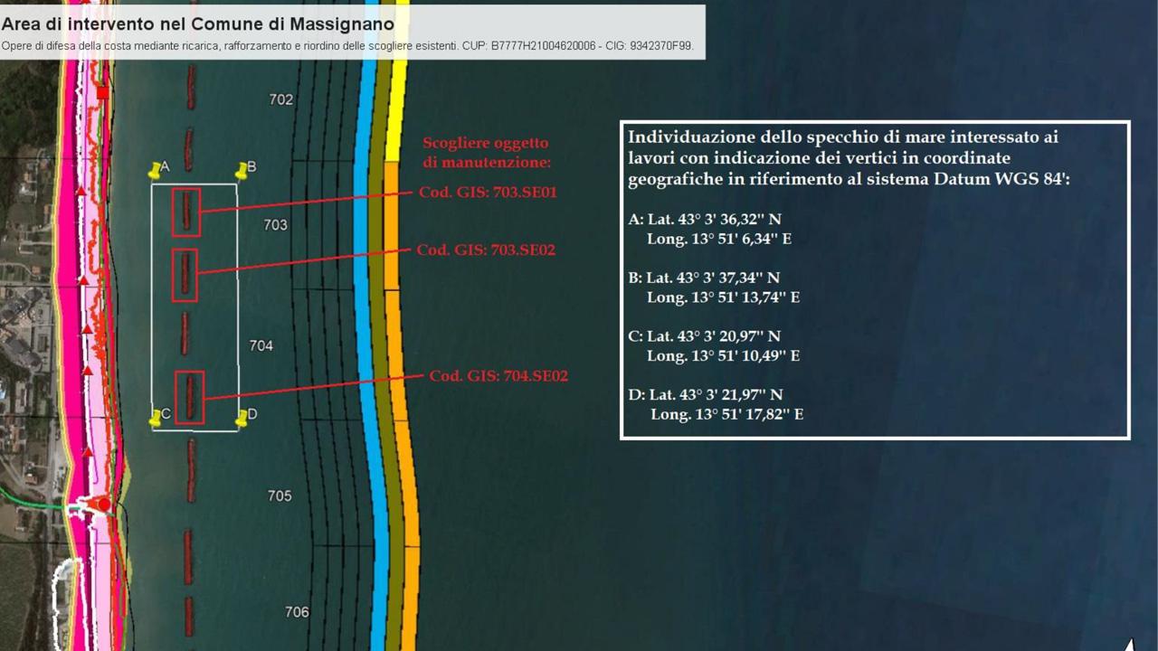Select the red box for reef 703.SE02
The height and width of the screenshot is (651, 1158).
point(185,275)
